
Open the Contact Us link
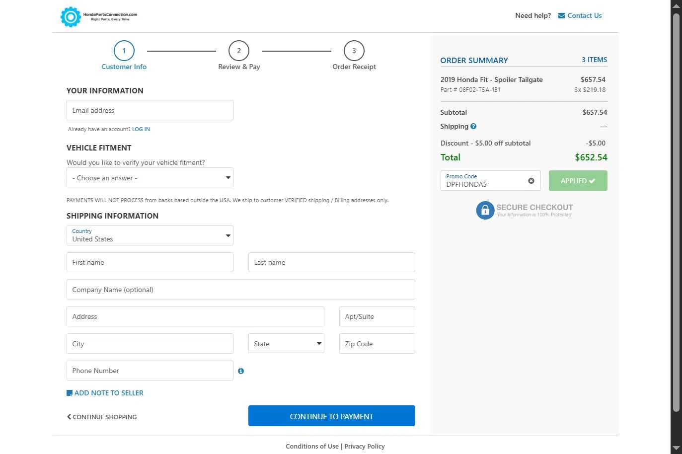coord(585,16)
